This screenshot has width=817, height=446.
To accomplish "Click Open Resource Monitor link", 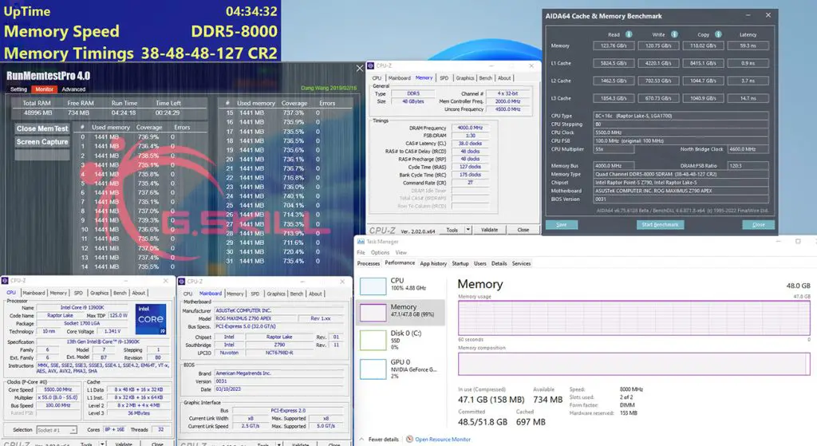I will 442,440.
